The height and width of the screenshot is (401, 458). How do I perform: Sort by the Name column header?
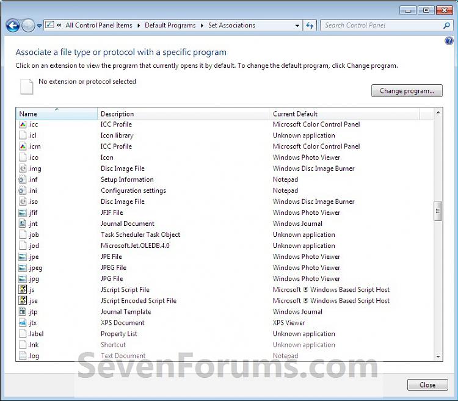tap(57, 114)
